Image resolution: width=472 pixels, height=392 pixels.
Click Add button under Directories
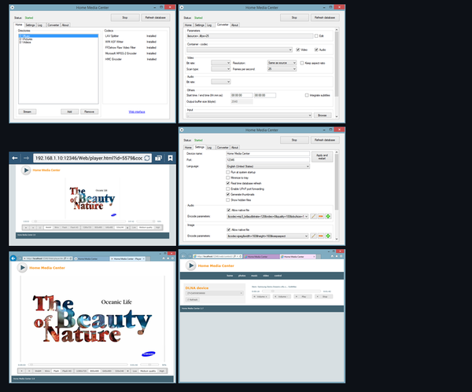69,112
